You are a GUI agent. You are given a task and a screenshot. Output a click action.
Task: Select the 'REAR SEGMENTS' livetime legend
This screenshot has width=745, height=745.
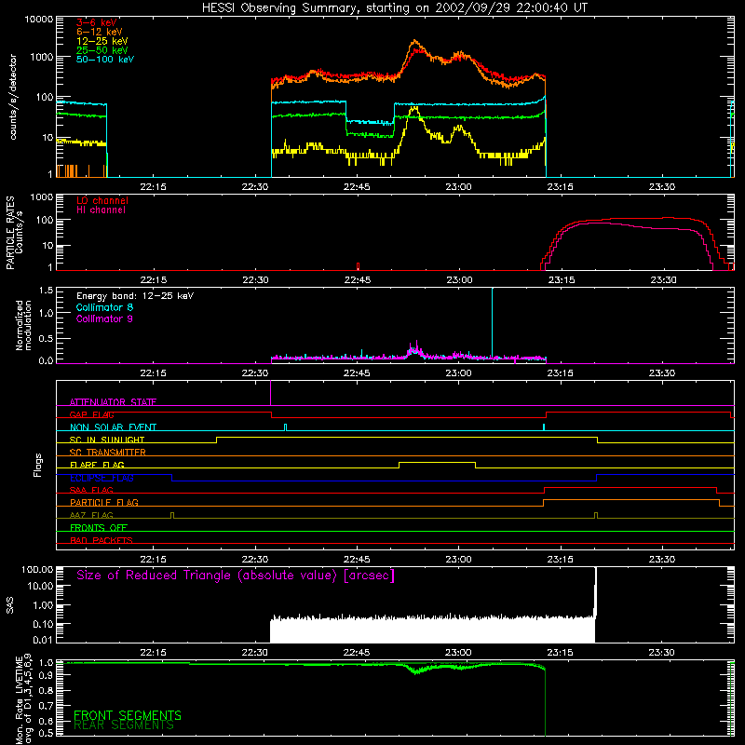pos(124,725)
